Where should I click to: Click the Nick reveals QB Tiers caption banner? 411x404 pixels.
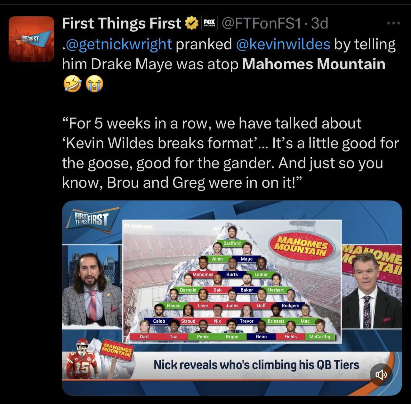[256, 365]
